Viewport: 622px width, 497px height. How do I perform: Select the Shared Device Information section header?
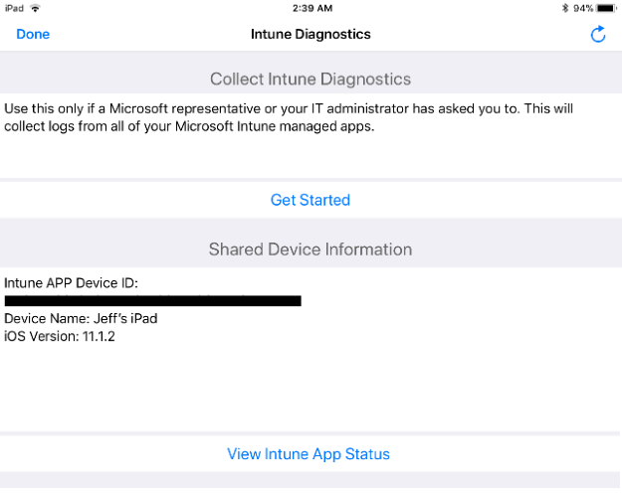[311, 249]
